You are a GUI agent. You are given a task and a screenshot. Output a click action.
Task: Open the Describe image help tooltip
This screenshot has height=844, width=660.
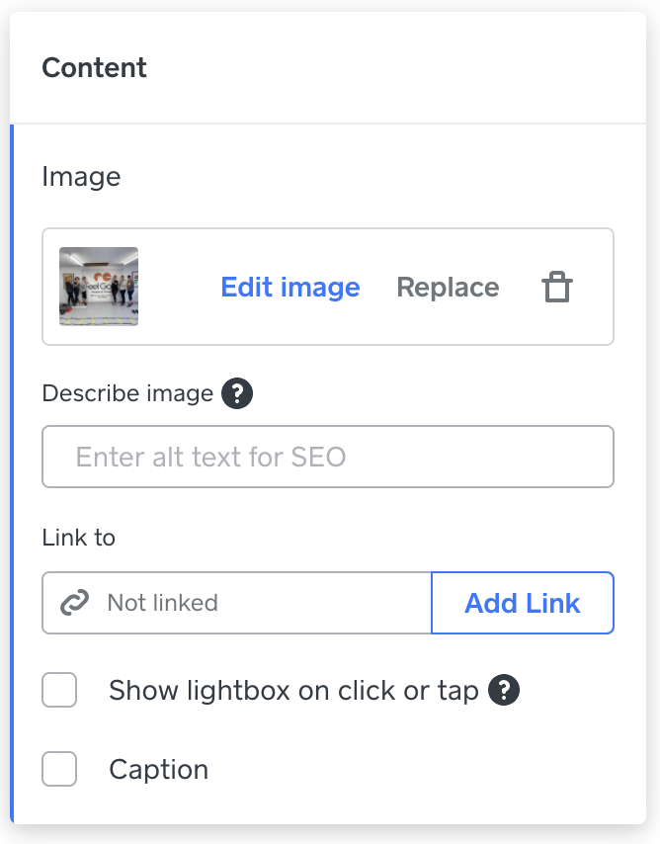(x=239, y=392)
